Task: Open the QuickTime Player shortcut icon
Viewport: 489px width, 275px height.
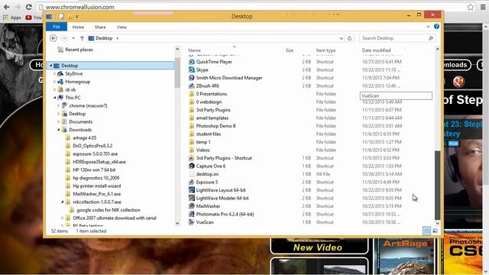Action: click(192, 62)
